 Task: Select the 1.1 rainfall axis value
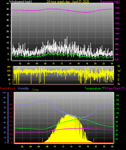(11, 96)
